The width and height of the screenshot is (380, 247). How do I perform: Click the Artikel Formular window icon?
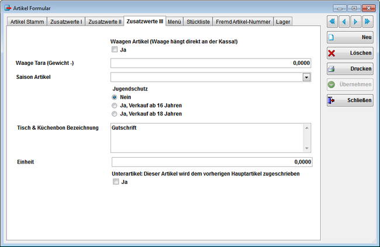(x=8, y=8)
